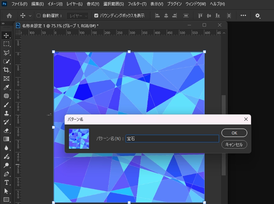The width and height of the screenshot is (274, 204).
Task: Uncheck バウンディングボックスを表示 checkbox
Action: coord(96,16)
